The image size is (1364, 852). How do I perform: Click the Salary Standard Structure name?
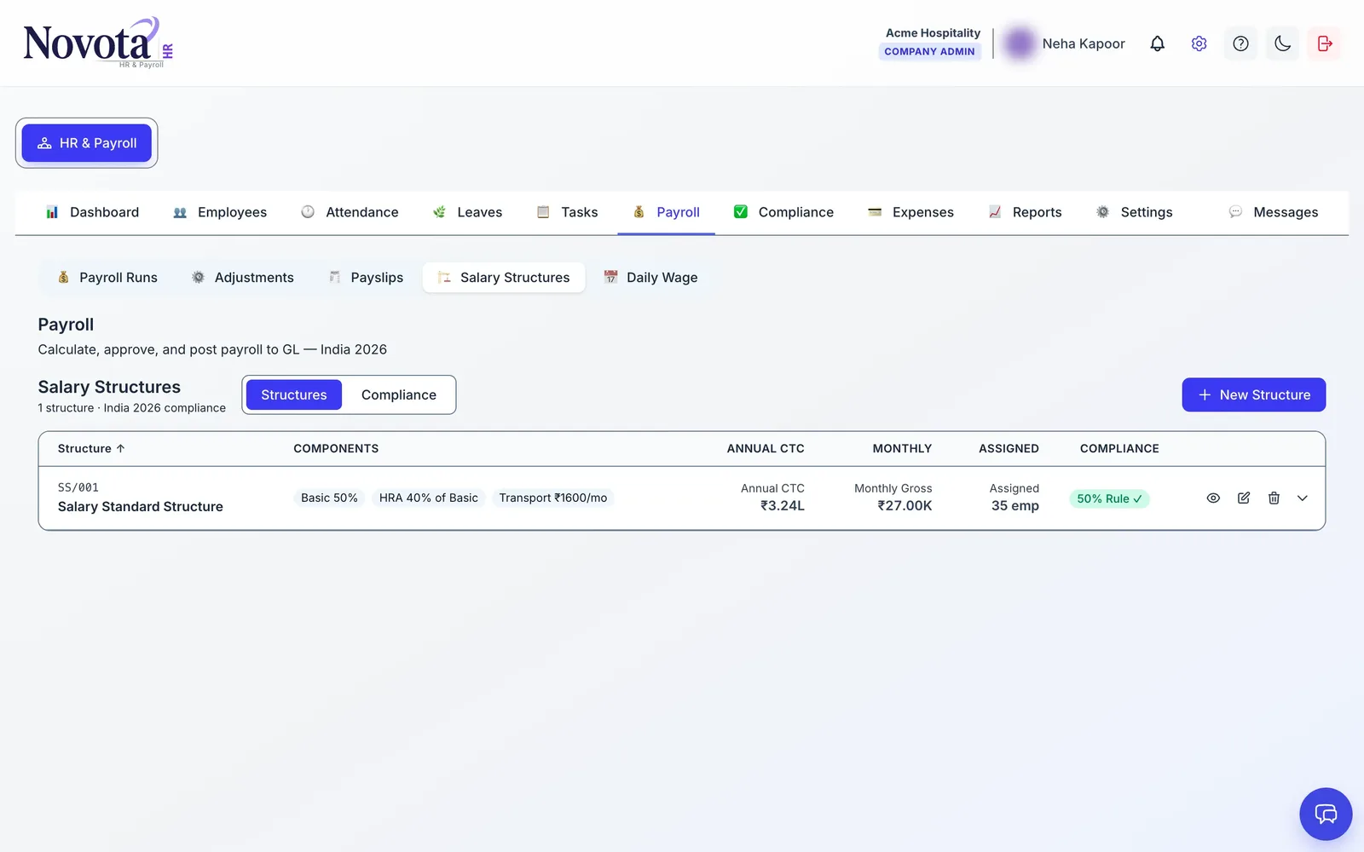pyautogui.click(x=141, y=506)
